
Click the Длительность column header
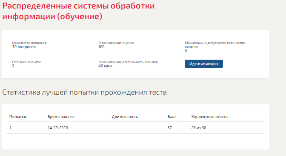pyautogui.click(x=125, y=117)
